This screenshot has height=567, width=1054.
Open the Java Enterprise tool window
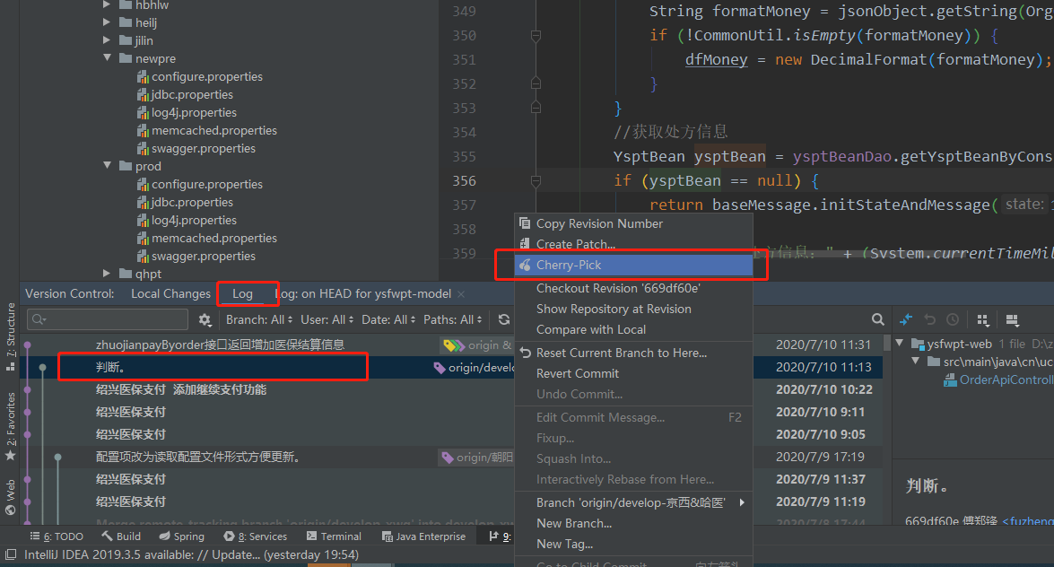click(423, 536)
